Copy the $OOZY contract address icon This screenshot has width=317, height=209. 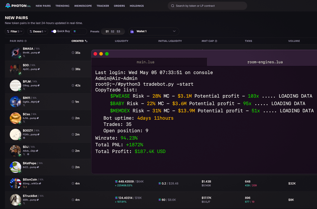pyautogui.click(x=39, y=134)
